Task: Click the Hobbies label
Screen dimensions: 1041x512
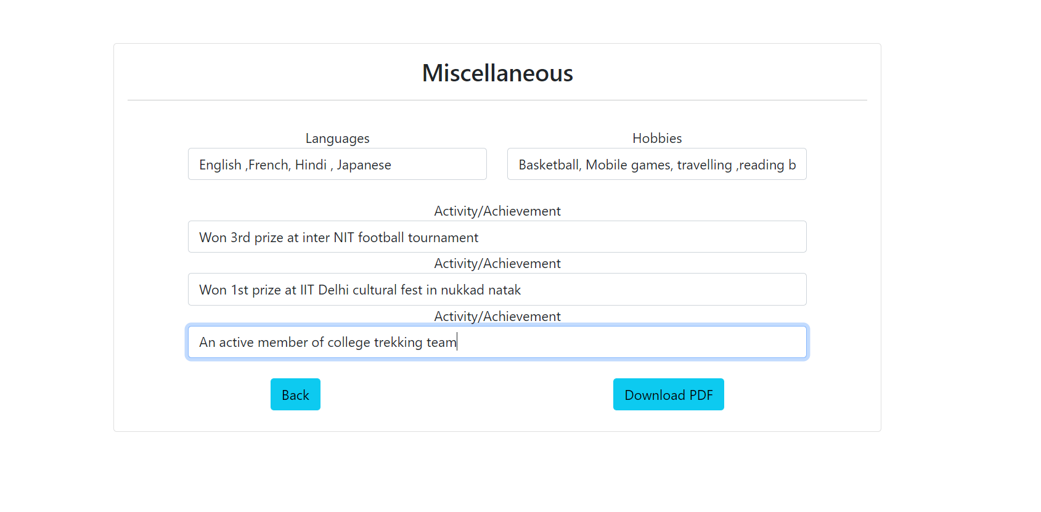Action: (x=657, y=138)
